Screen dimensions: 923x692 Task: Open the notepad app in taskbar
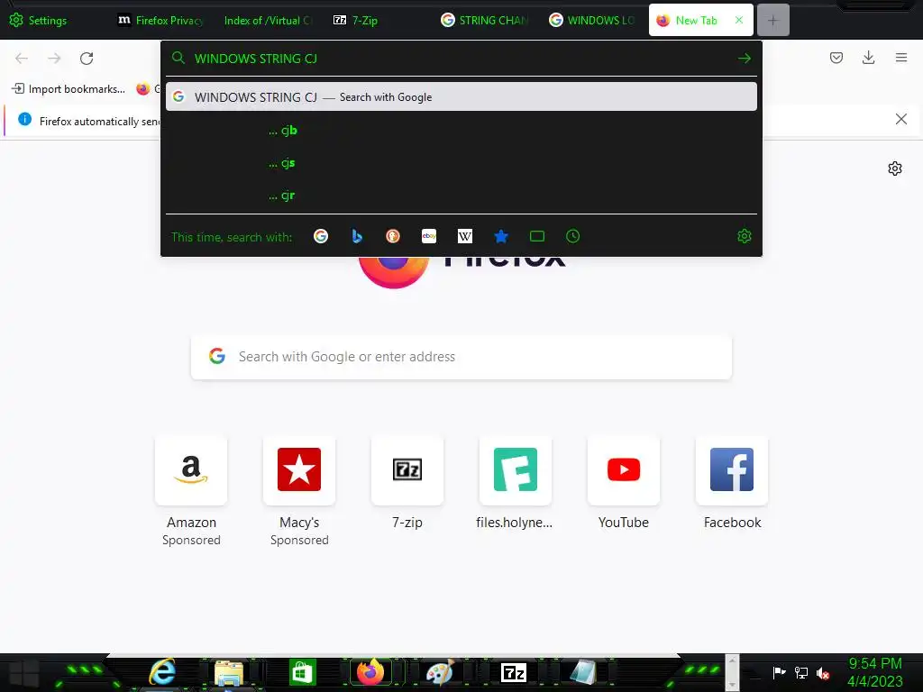point(583,672)
